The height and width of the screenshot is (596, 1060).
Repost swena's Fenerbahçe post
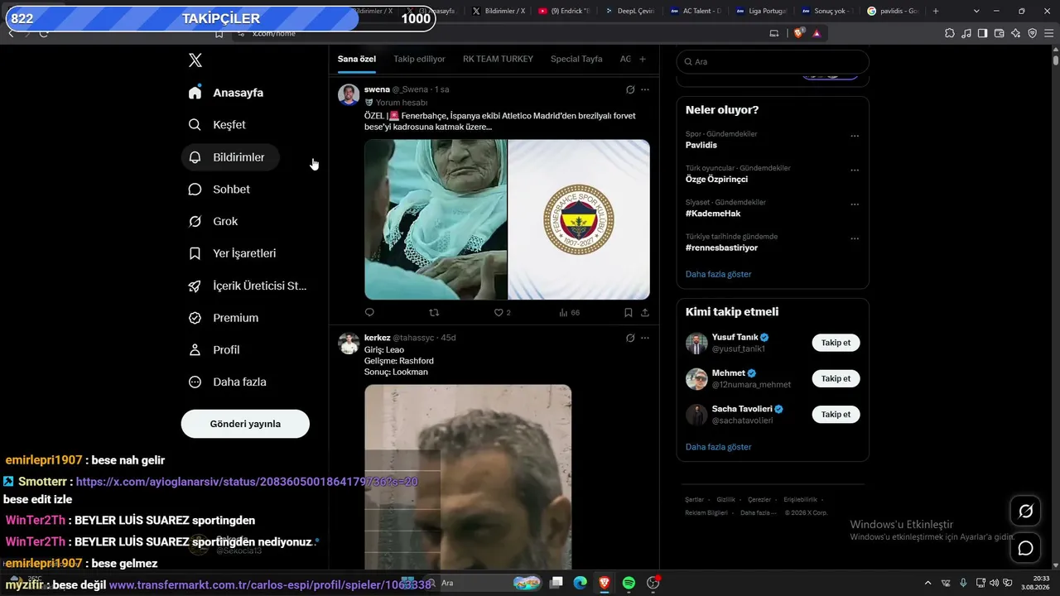[434, 313]
